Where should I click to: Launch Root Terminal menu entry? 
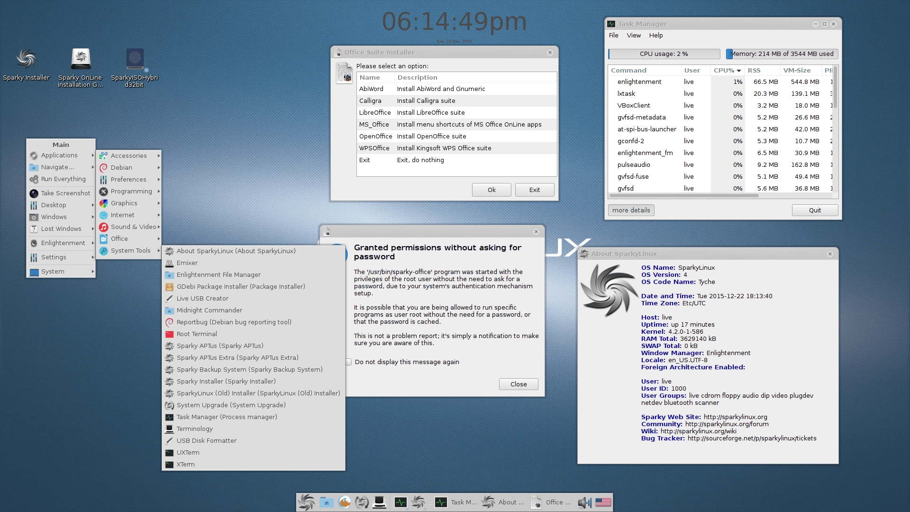254,334
